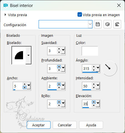Increase Suavidad with the up arrow
Screen dimensions: 125x133
click(x=59, y=49)
